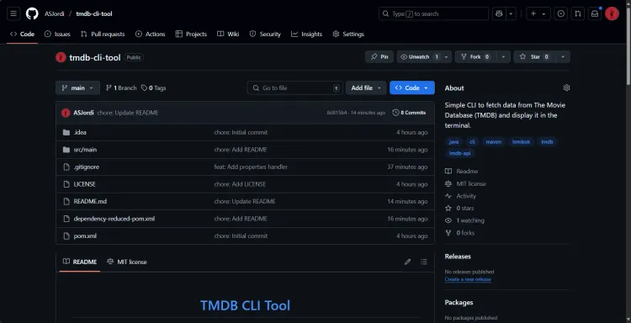This screenshot has height=323, width=631.
Task: Open the Wiki tab
Action: point(228,34)
